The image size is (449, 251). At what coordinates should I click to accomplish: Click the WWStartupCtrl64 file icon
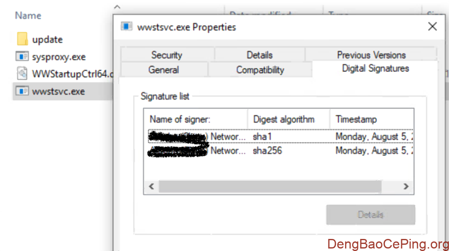click(22, 74)
